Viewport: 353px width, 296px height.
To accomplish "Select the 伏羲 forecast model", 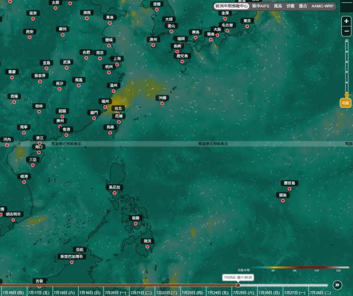I will click(291, 6).
